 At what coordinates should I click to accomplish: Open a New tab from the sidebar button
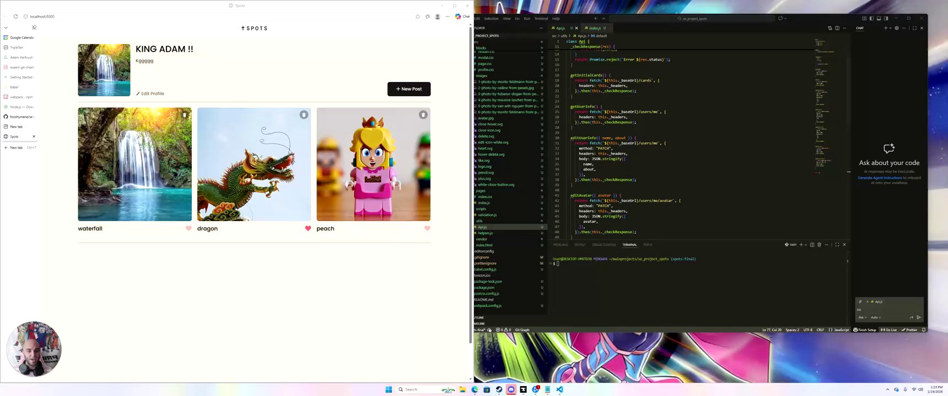[x=19, y=147]
